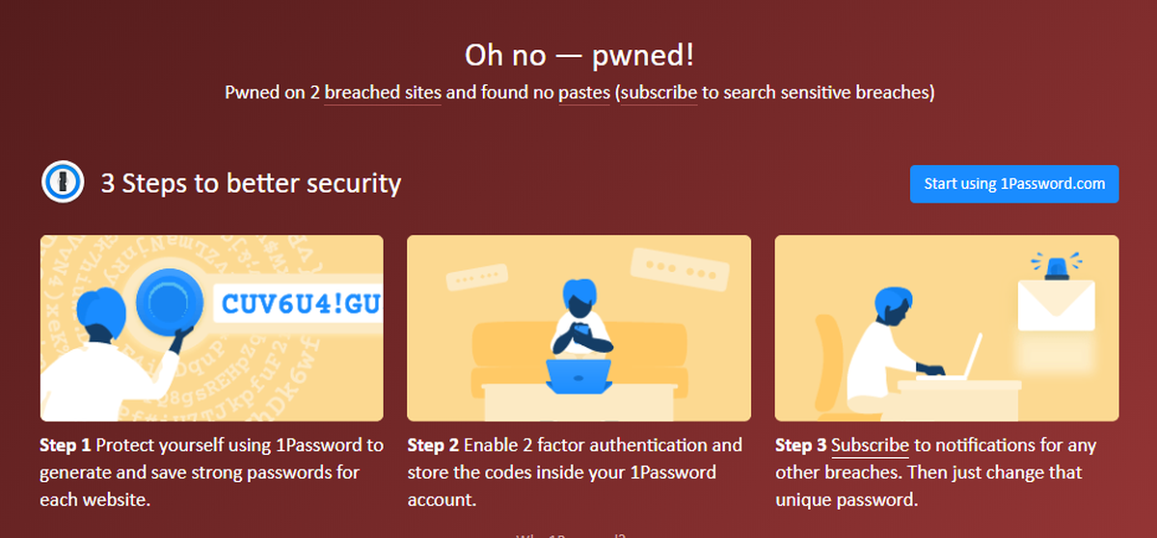This screenshot has height=538, width=1157.
Task: Click Start using 1Password.com button
Action: pos(1014,184)
